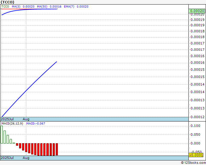Click the 0.00017 label just below 0.00018

pyautogui.click(x=198, y=43)
